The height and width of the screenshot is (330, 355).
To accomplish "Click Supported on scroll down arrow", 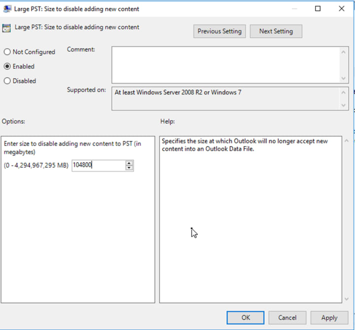I will click(344, 105).
